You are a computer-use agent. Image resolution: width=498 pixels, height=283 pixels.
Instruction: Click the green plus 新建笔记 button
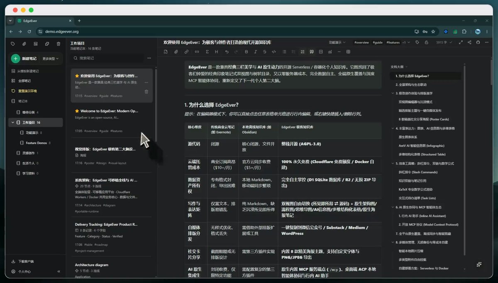24,59
